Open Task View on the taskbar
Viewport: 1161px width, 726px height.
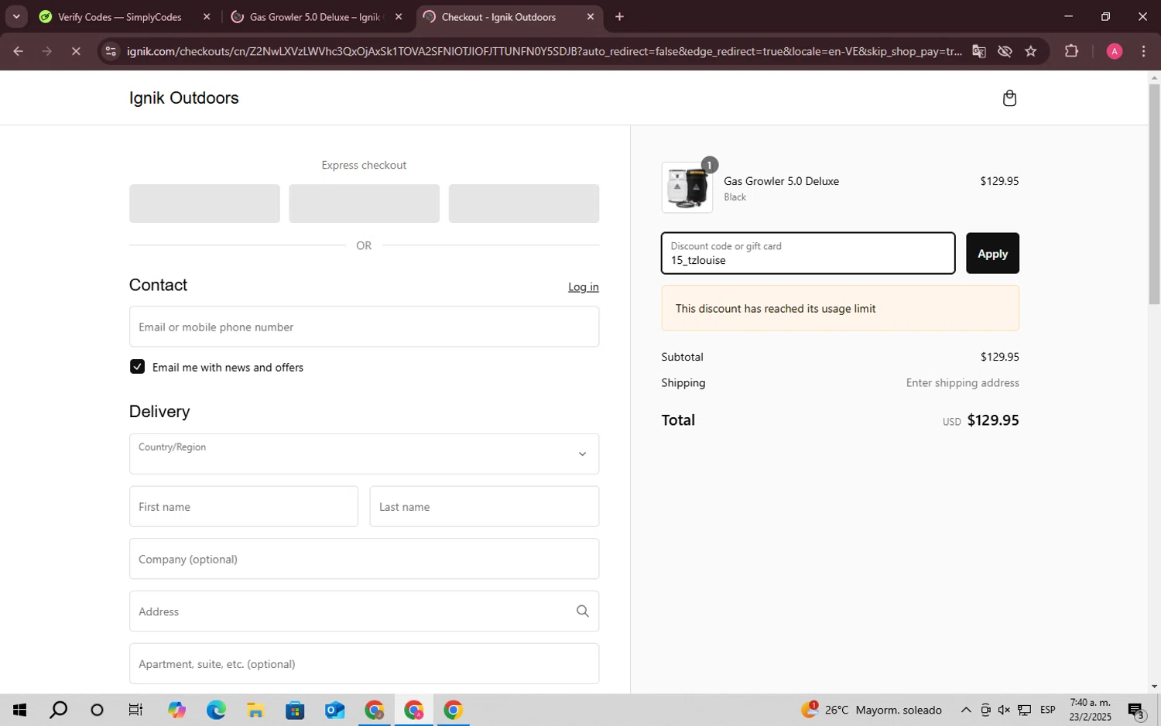tap(135, 710)
